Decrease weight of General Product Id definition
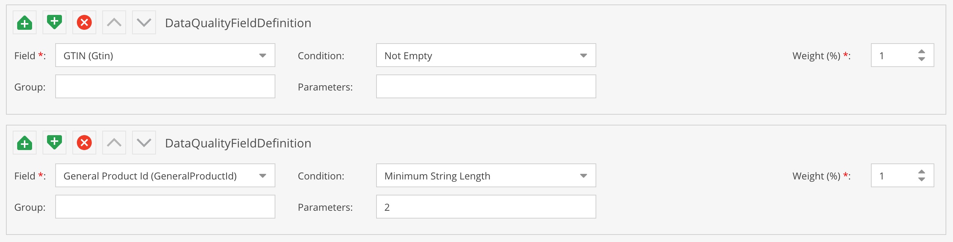 pyautogui.click(x=922, y=179)
